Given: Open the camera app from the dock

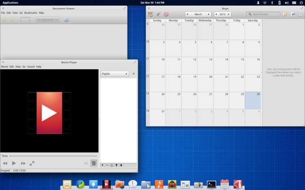Looking at the screenshot, I should point(198,185).
